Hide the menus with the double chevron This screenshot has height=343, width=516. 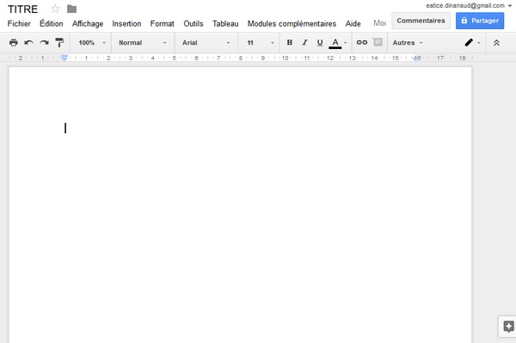point(496,43)
